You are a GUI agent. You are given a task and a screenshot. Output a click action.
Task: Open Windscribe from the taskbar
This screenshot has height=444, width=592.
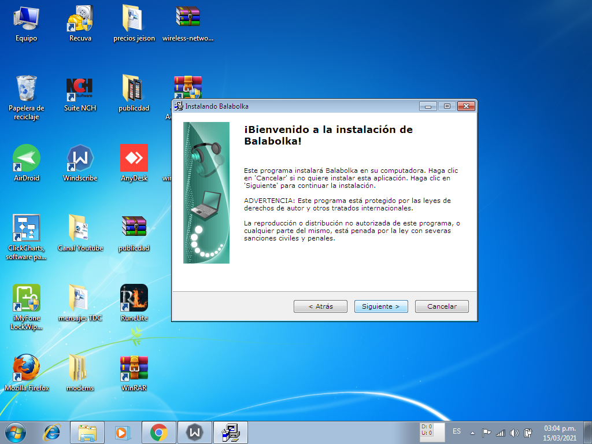click(x=195, y=432)
